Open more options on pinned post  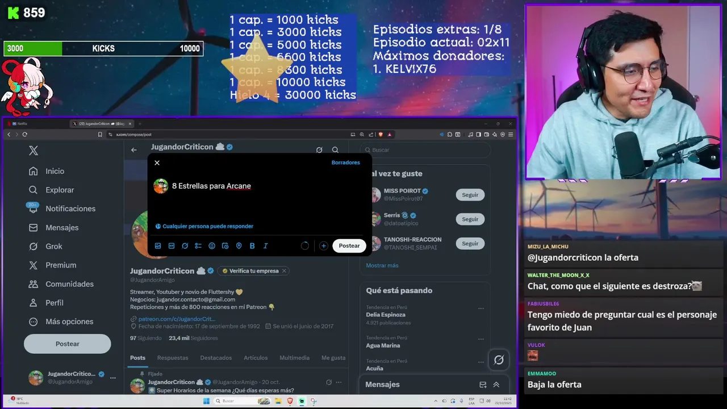pyautogui.click(x=339, y=382)
